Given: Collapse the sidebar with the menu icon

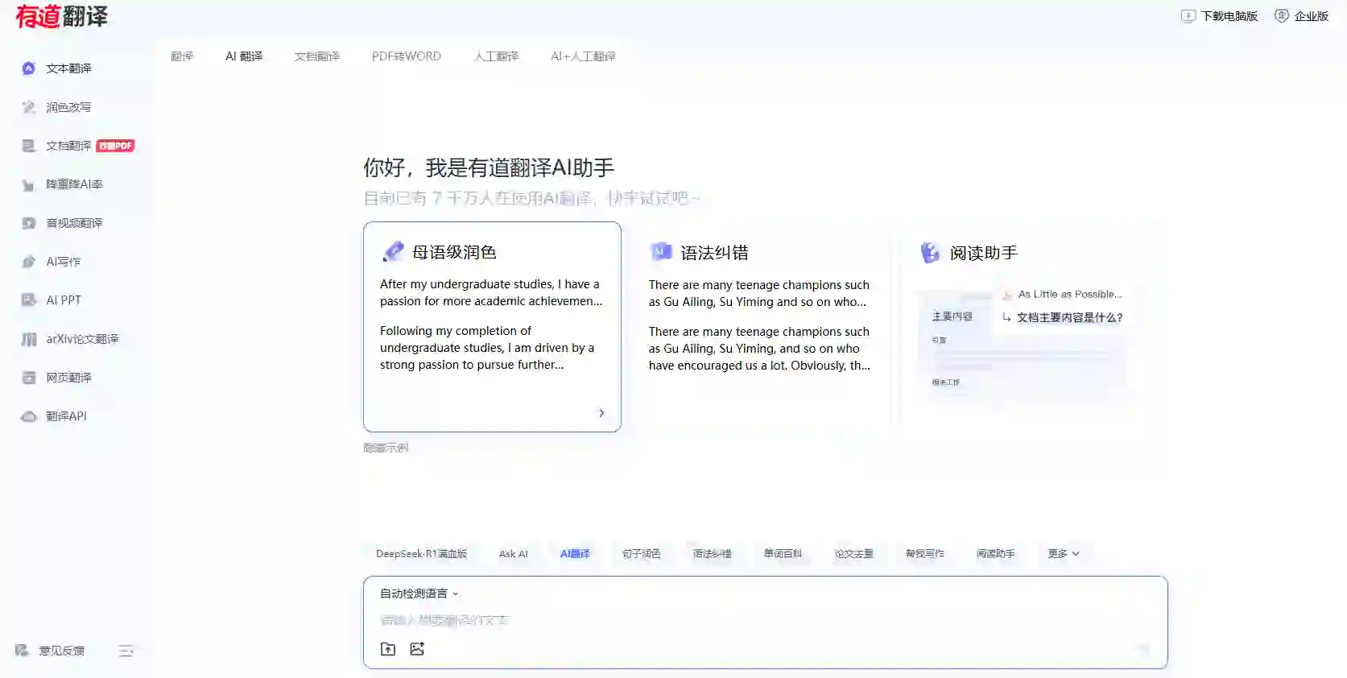Looking at the screenshot, I should click(126, 651).
